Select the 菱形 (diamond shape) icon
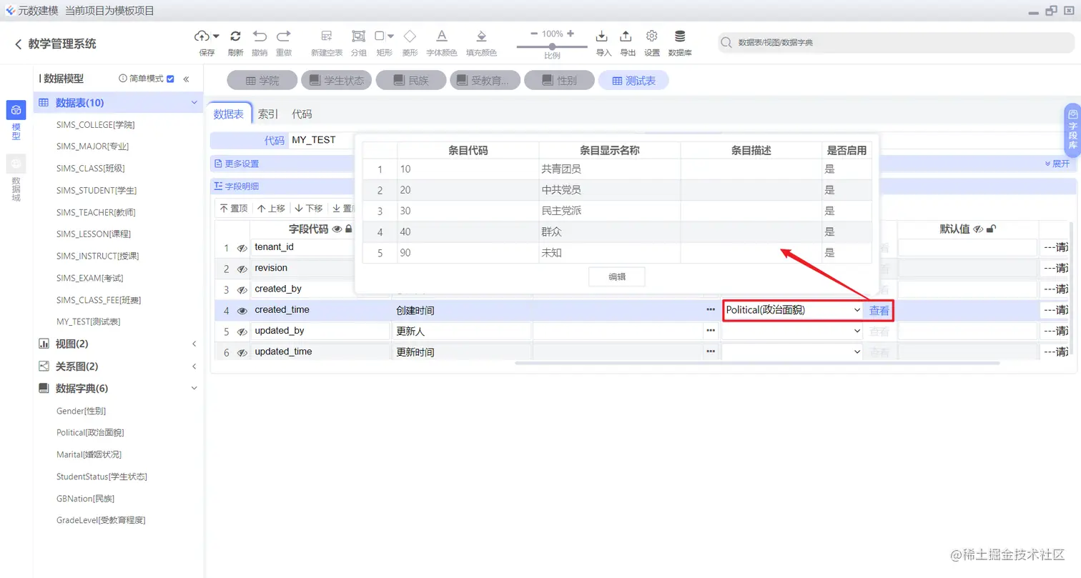 click(x=410, y=36)
